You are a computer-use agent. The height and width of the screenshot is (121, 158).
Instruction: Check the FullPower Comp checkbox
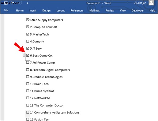[x=28, y=62]
